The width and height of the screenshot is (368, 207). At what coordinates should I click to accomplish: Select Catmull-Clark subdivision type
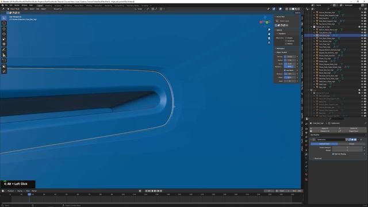(x=324, y=144)
